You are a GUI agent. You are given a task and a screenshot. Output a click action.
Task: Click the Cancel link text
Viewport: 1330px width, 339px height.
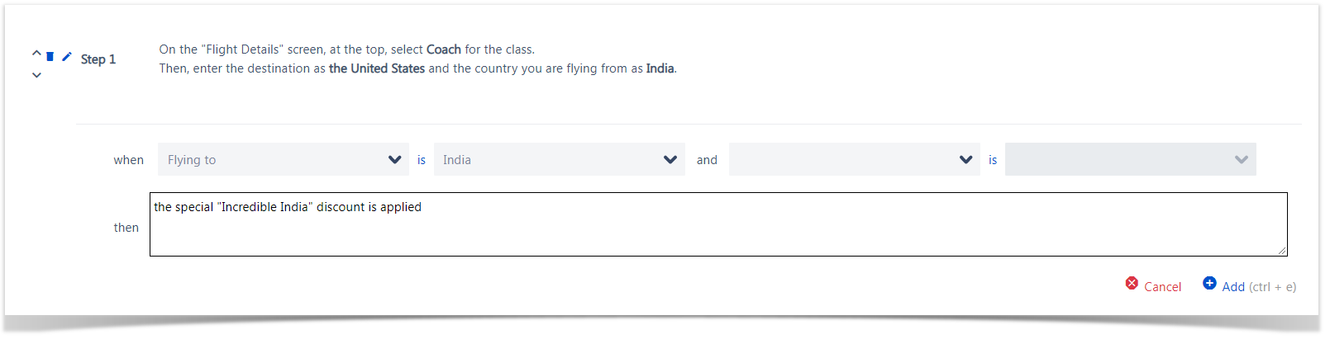pos(1162,287)
